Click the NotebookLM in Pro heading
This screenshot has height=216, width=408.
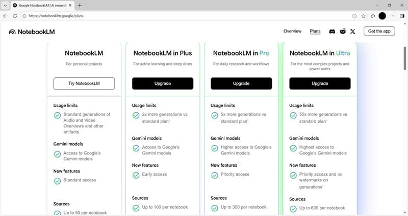[x=241, y=53]
